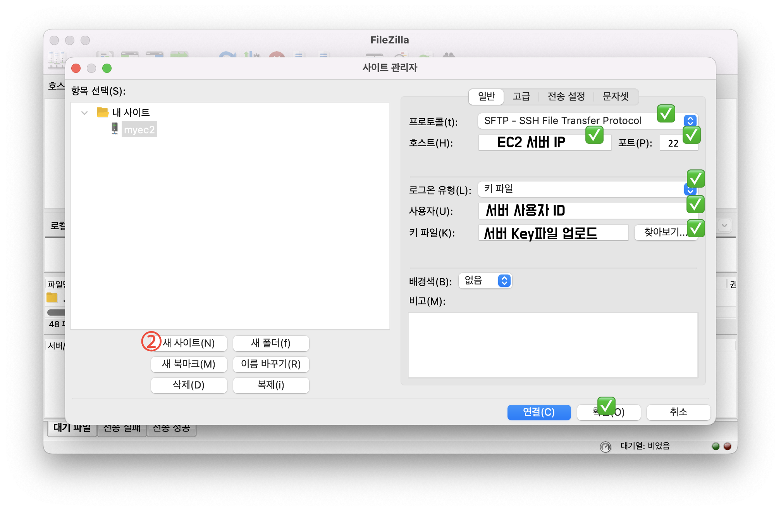Switch to the 고급 tab

coord(521,97)
